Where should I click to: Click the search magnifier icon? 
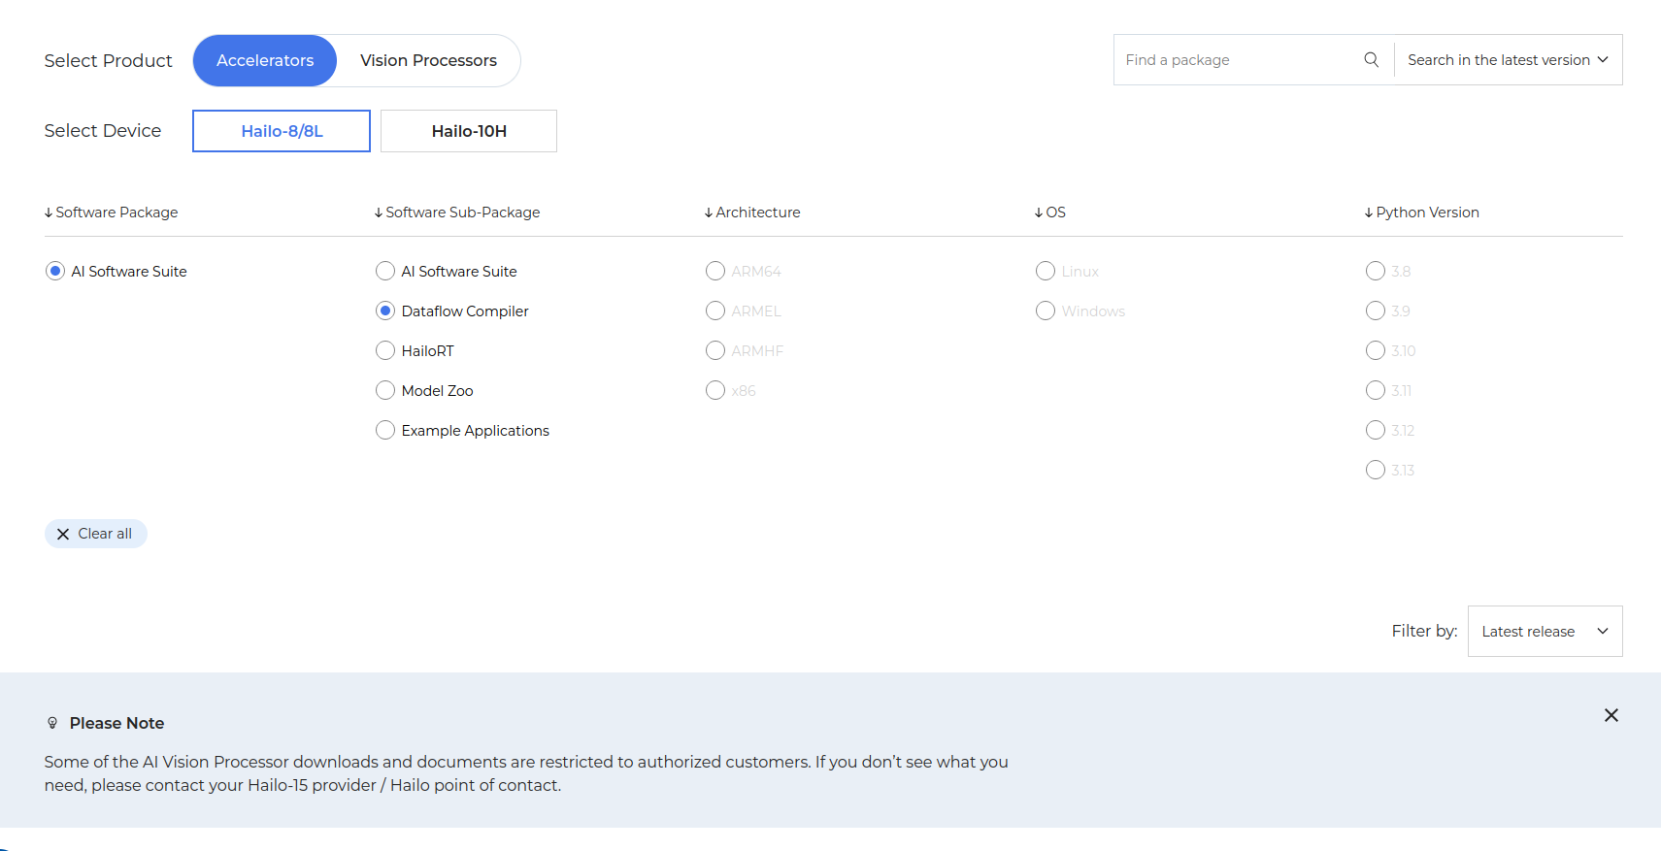1371,60
